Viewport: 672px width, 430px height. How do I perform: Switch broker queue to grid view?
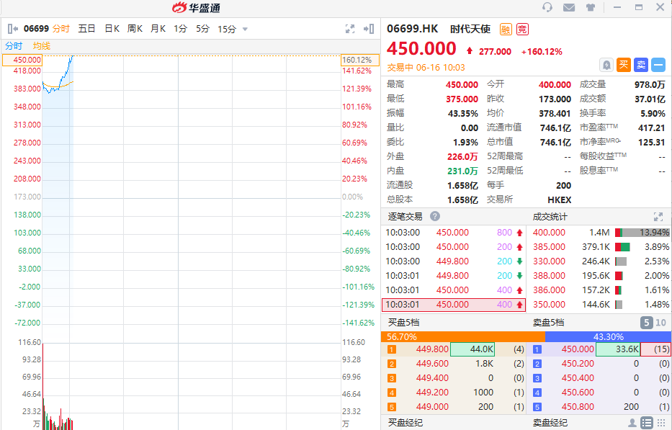[x=661, y=423]
